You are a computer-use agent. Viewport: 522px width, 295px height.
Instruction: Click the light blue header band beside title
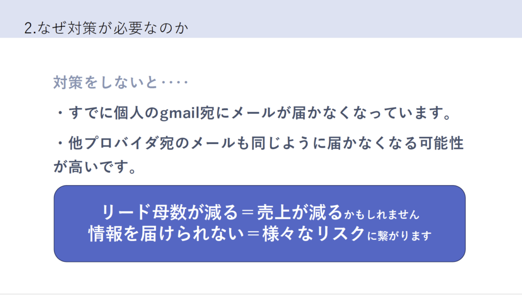coord(353,19)
